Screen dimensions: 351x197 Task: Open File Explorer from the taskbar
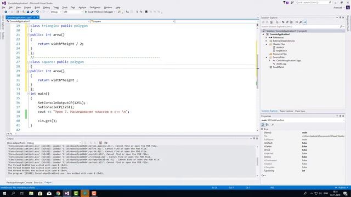31,193
